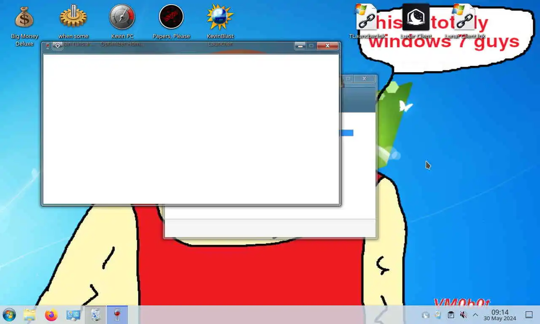Open the window menu icon of the front window

(47, 46)
